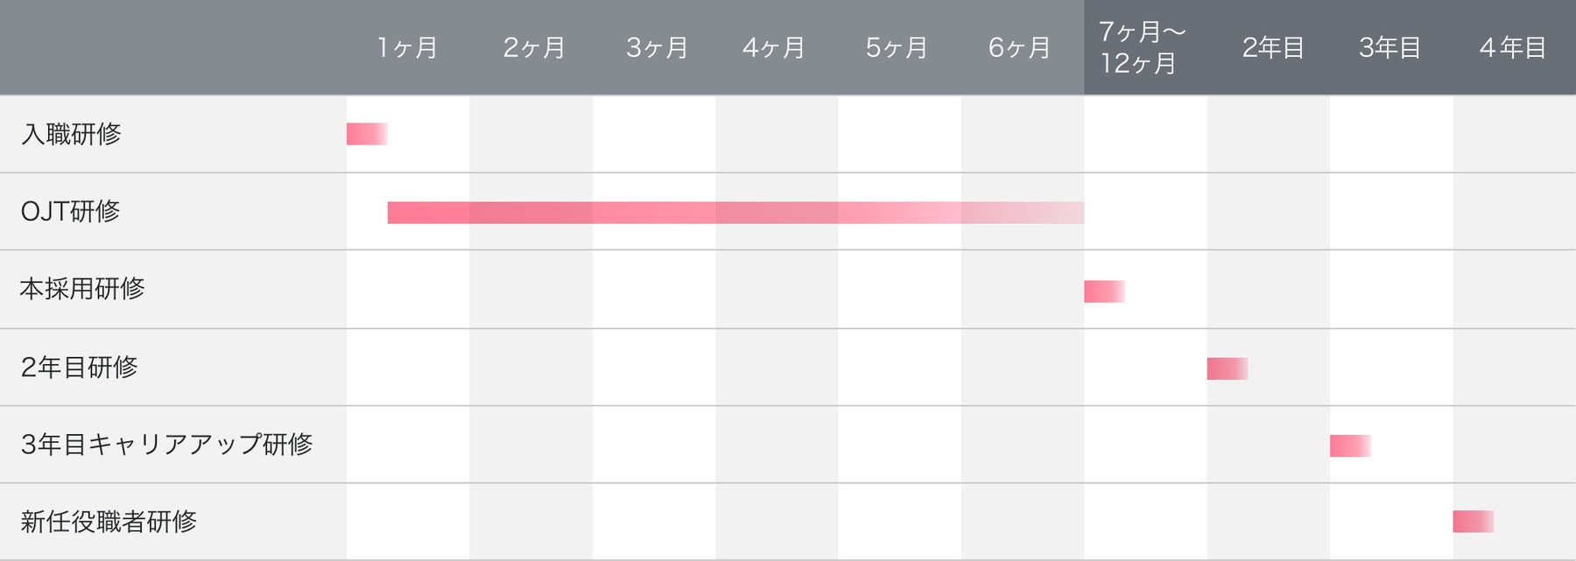
Task: Select the 5ヶ月 column header
Action: point(897,47)
